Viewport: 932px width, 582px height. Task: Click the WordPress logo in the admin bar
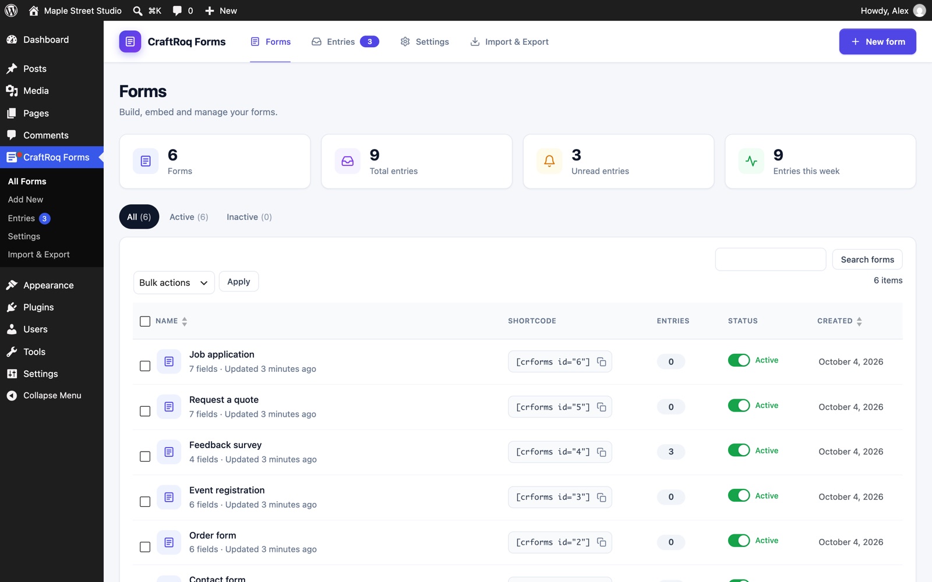click(11, 10)
